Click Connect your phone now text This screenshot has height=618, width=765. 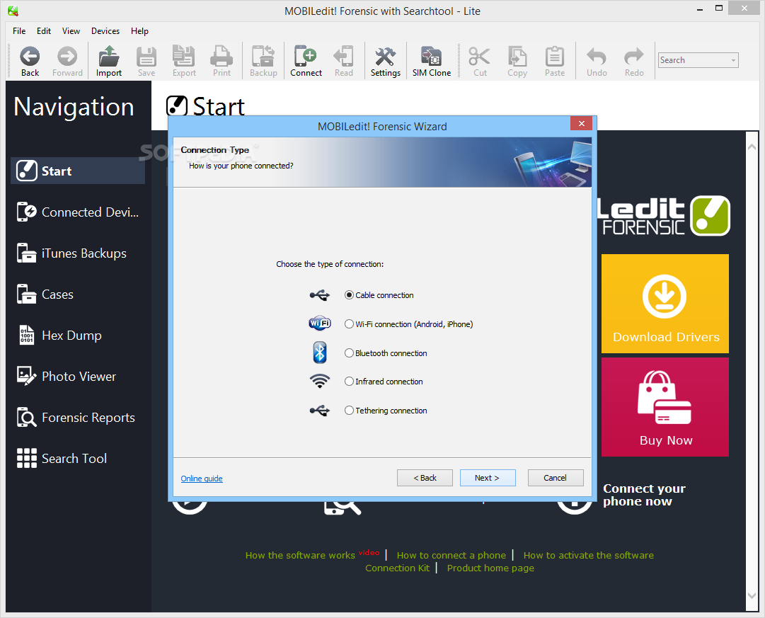(x=644, y=495)
